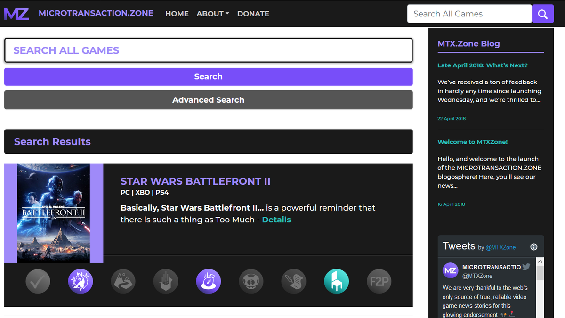Screen dimensions: 565x318
Task: Select the mountain expansion content icon
Action: coord(123,281)
